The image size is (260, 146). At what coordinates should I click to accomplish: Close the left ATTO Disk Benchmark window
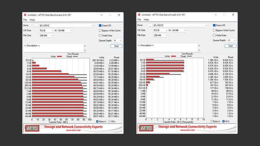click(x=119, y=15)
